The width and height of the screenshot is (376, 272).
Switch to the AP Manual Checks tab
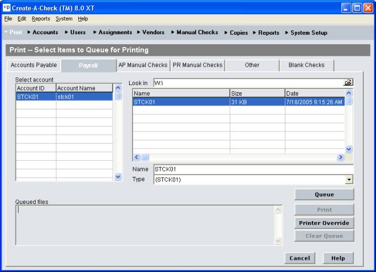143,65
